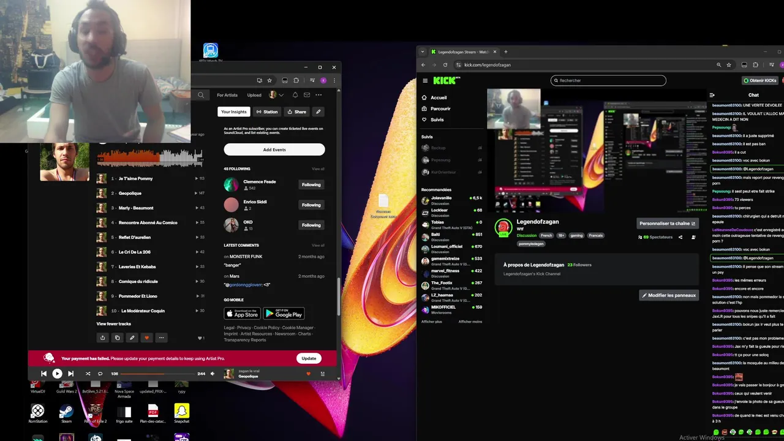The image size is (784, 441).
Task: Open Chrome menu dots in SoundCloud window
Action: pos(334,80)
